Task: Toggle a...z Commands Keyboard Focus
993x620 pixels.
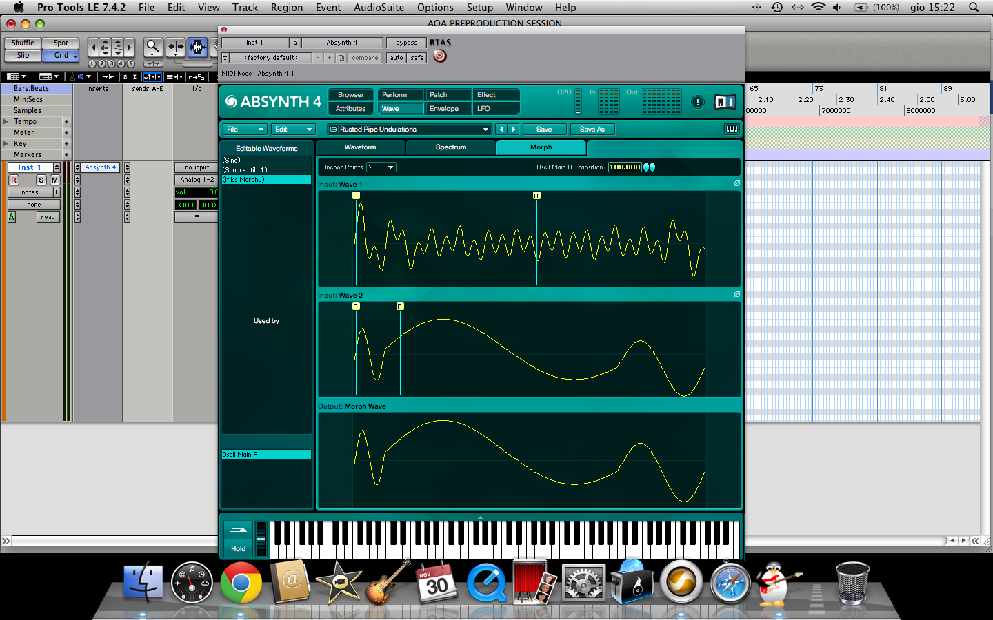Action: (x=130, y=76)
